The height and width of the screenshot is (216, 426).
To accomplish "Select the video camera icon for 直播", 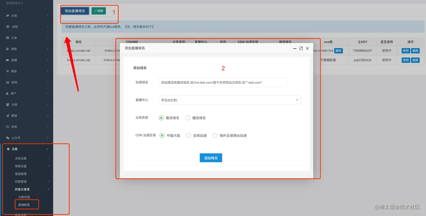I will tap(8, 60).
